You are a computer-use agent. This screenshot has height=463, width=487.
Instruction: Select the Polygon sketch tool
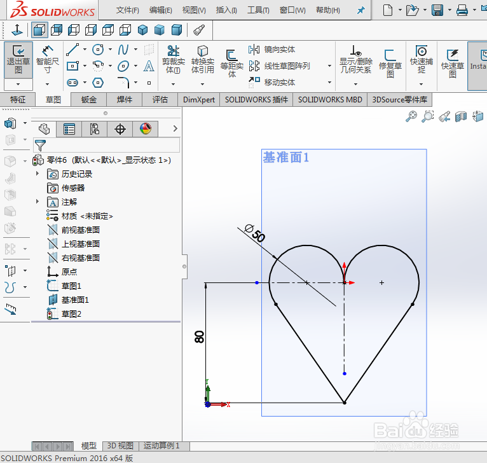[x=98, y=83]
